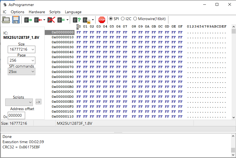Click the Unprotect chip padlock icon
Viewport: 236px width, 158px height.
(87, 20)
